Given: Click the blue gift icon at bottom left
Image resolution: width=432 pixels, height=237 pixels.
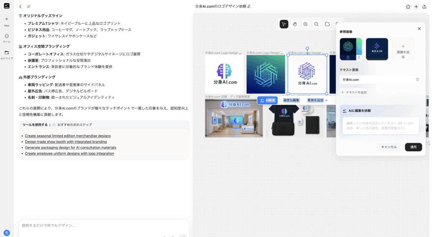Looking at the screenshot, I should (x=7, y=233).
